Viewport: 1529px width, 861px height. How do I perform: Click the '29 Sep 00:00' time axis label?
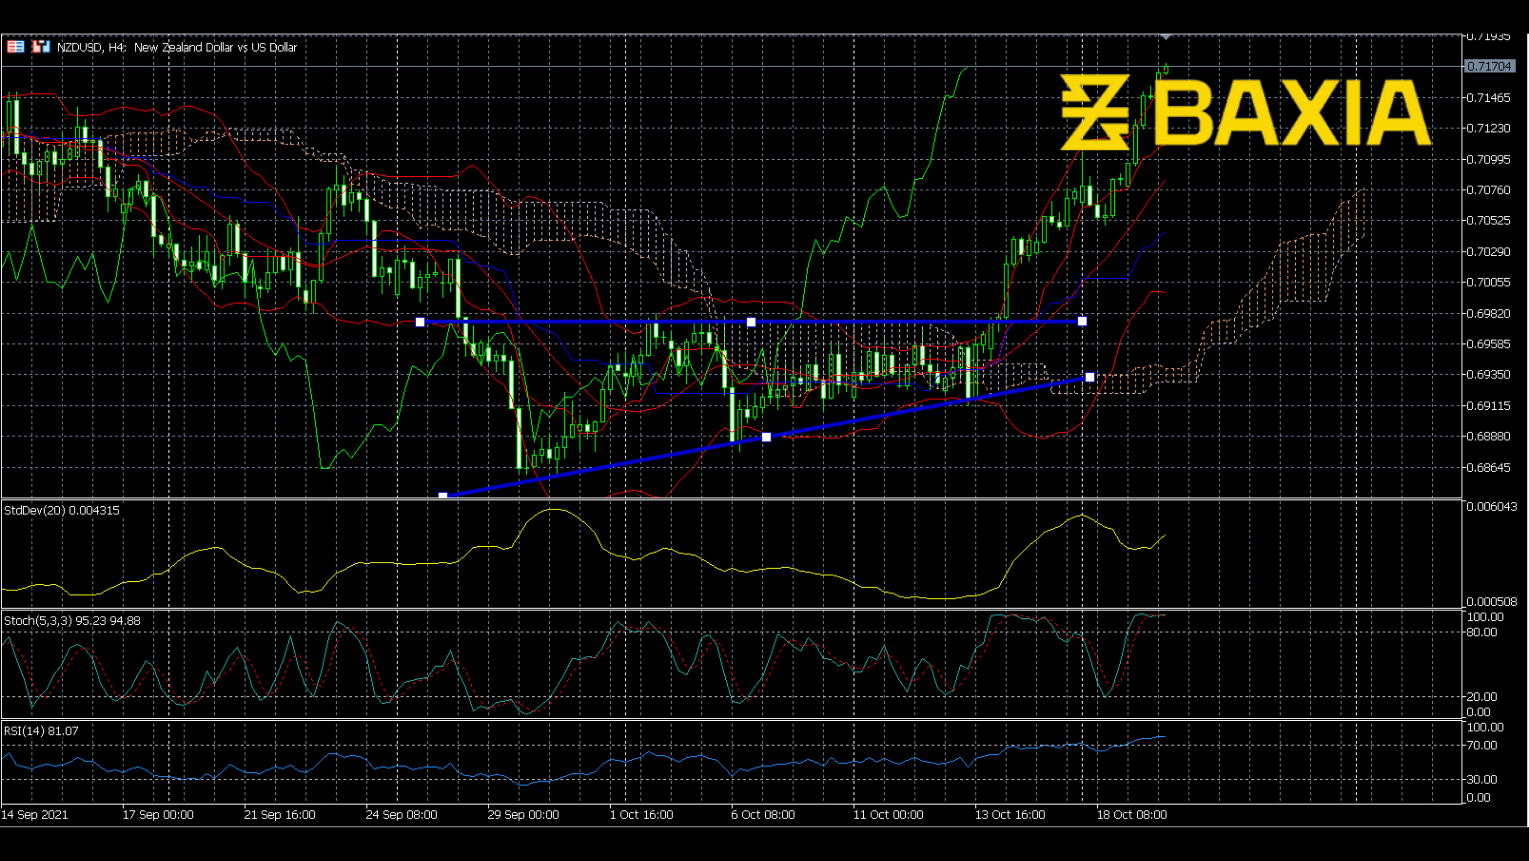(x=523, y=815)
